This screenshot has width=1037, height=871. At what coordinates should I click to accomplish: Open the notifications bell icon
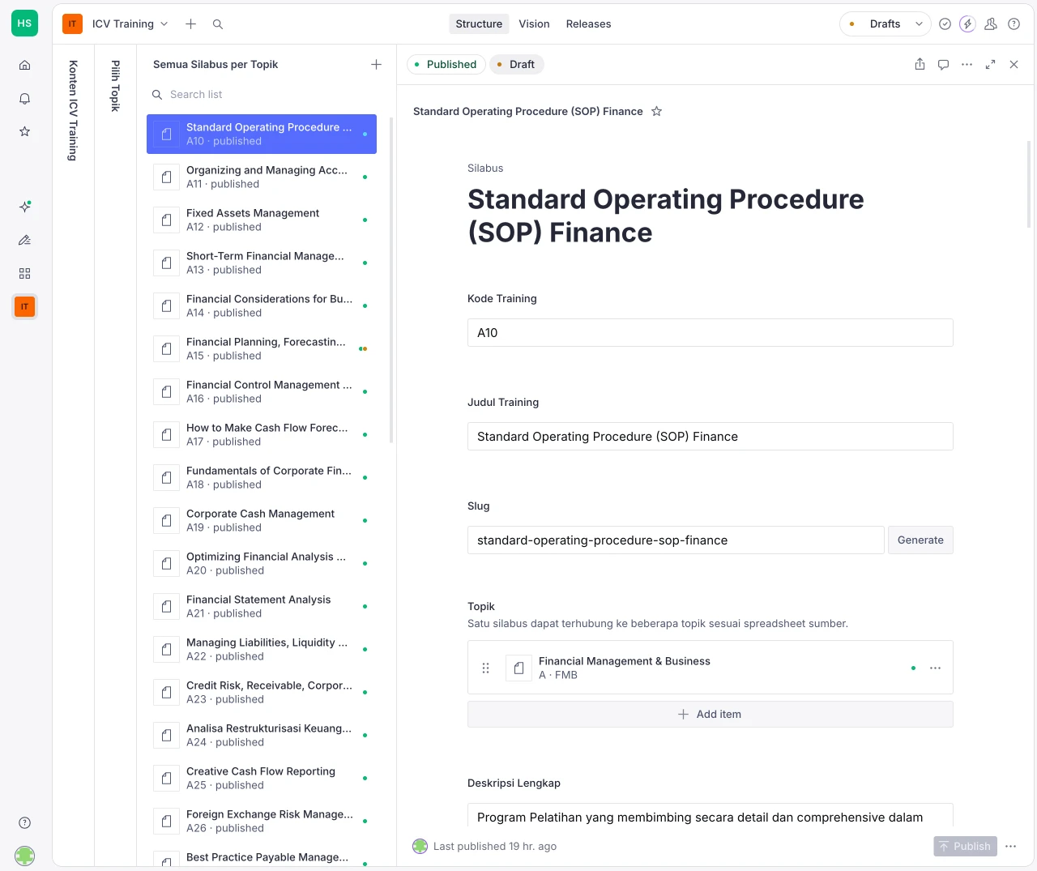click(25, 99)
